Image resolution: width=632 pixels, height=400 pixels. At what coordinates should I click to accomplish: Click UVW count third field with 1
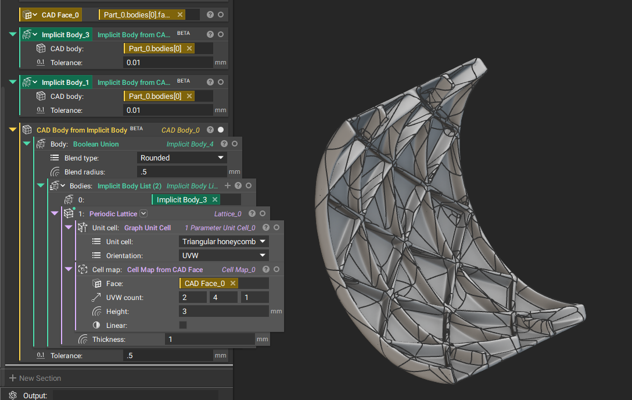click(255, 297)
